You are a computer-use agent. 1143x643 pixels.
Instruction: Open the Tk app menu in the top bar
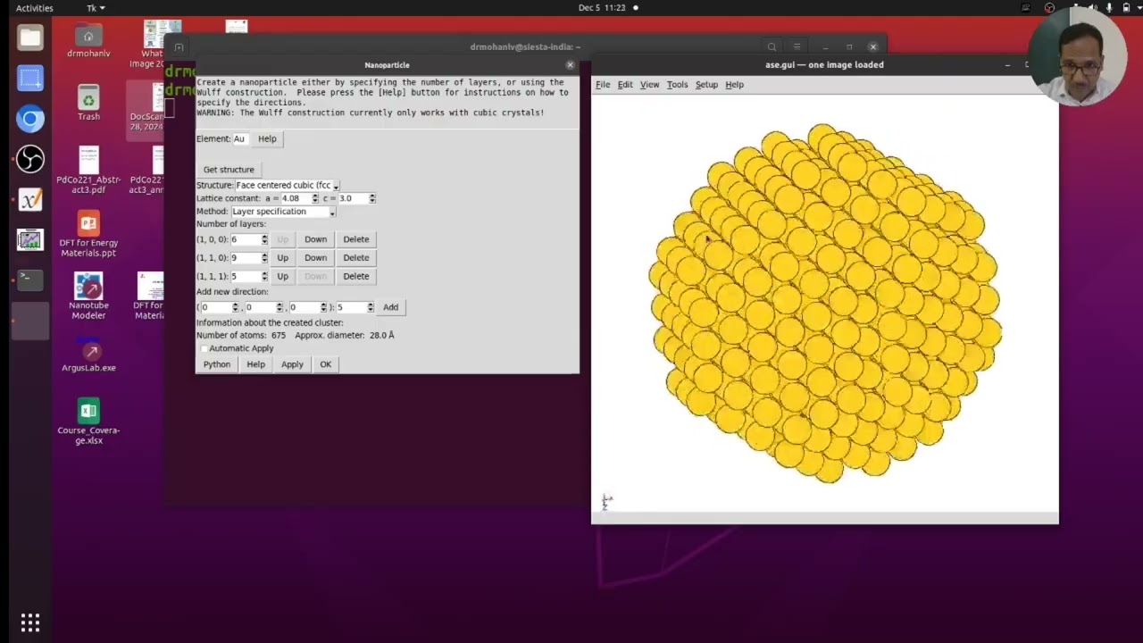coord(96,8)
